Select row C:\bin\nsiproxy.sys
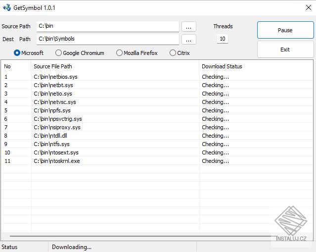Image resolution: width=316 pixels, height=252 pixels. coord(157,127)
